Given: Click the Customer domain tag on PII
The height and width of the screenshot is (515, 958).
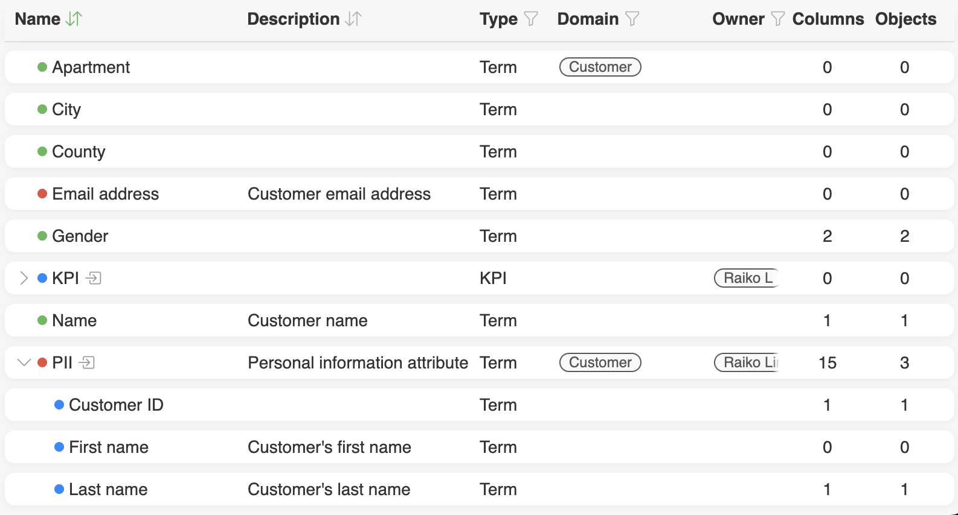Looking at the screenshot, I should (600, 362).
